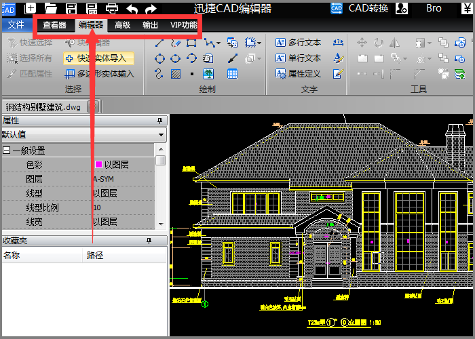This screenshot has height=339, width=475.
Task: Click the properties scrollbar up arrow
Action: 161,149
